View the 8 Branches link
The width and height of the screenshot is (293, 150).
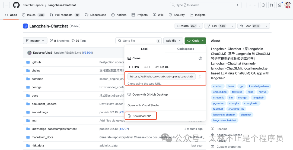pyautogui.click(x=60, y=41)
